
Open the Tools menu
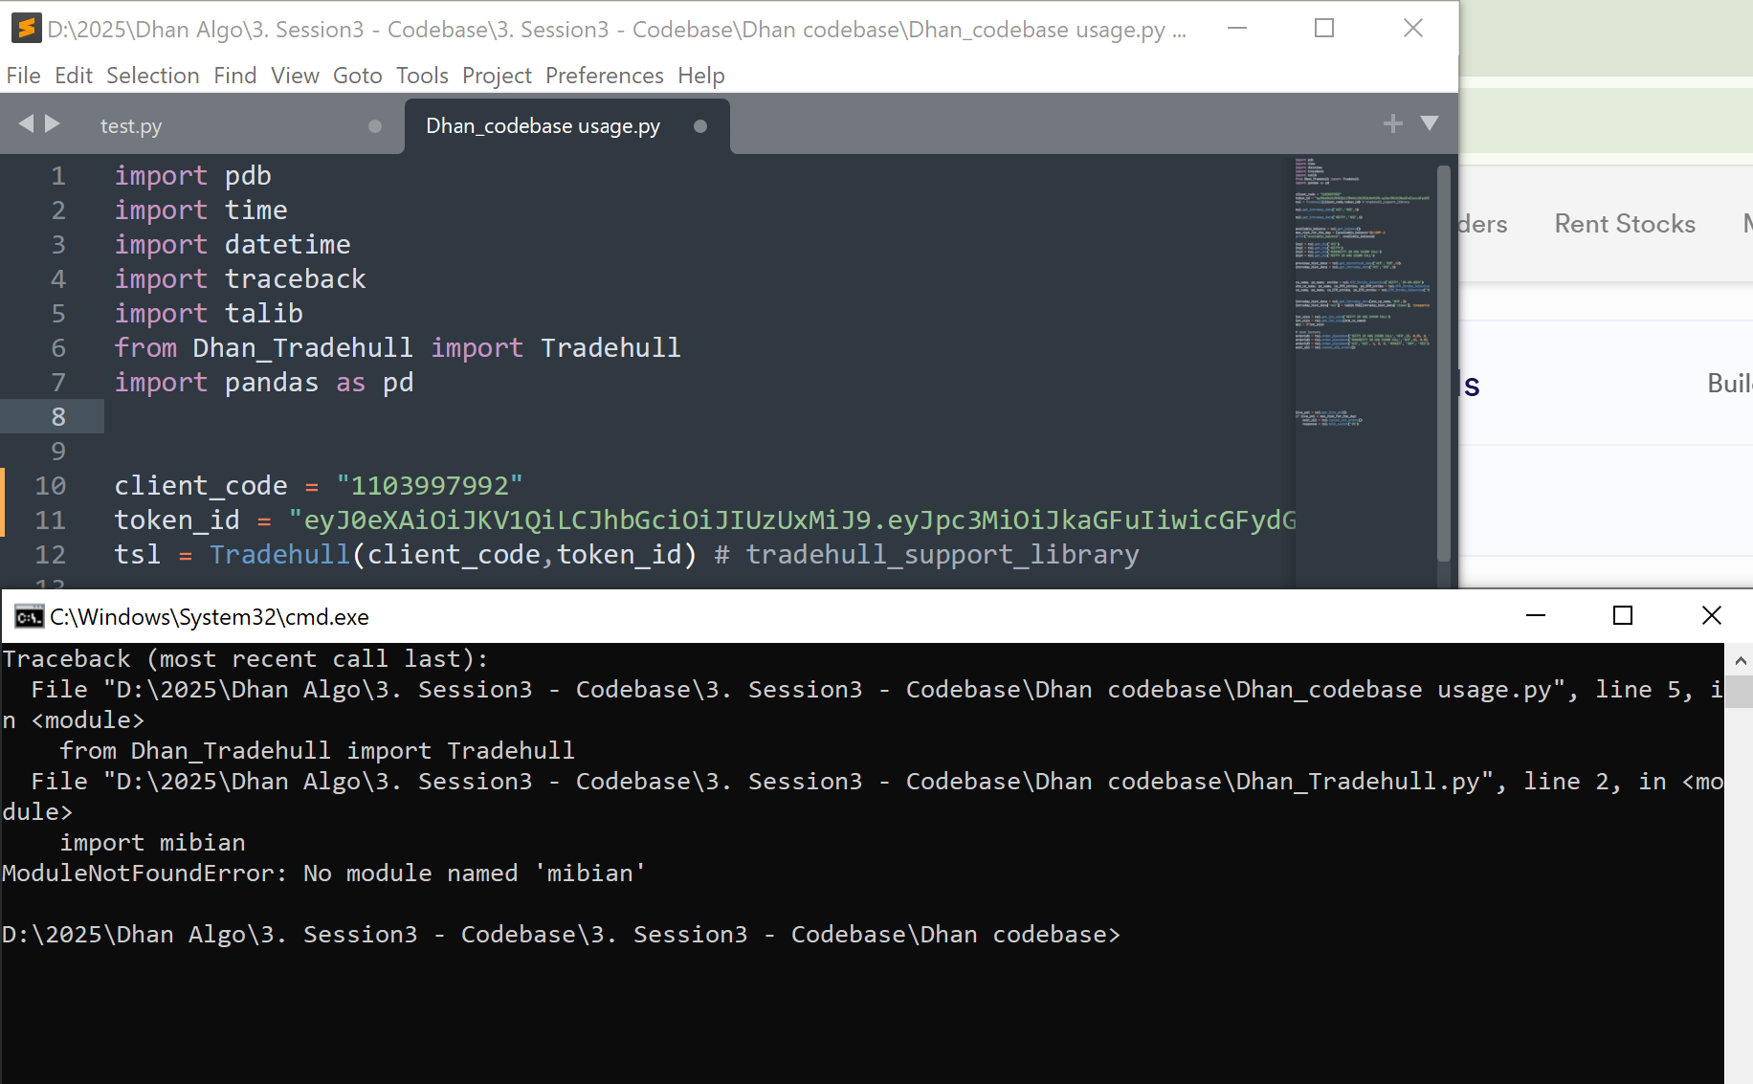422,76
